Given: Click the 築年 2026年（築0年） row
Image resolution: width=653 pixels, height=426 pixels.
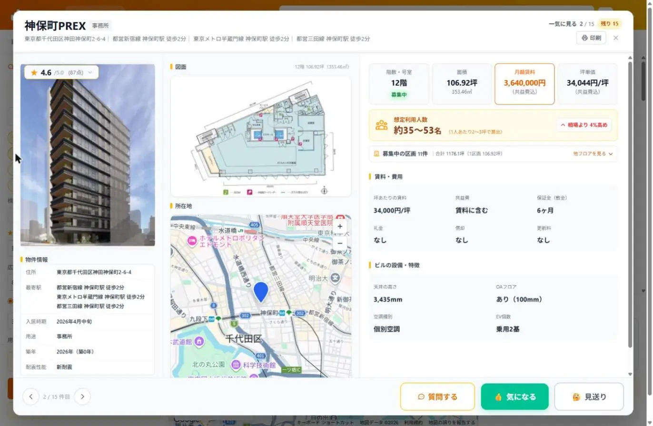Looking at the screenshot, I should [x=88, y=352].
